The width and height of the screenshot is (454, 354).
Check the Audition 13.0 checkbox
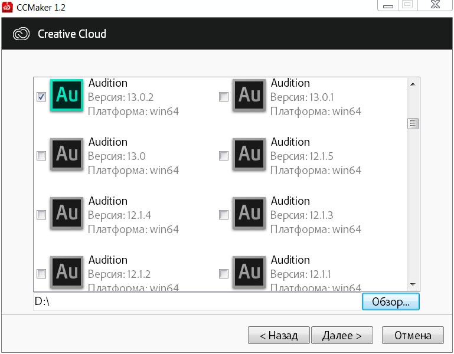pyautogui.click(x=41, y=156)
